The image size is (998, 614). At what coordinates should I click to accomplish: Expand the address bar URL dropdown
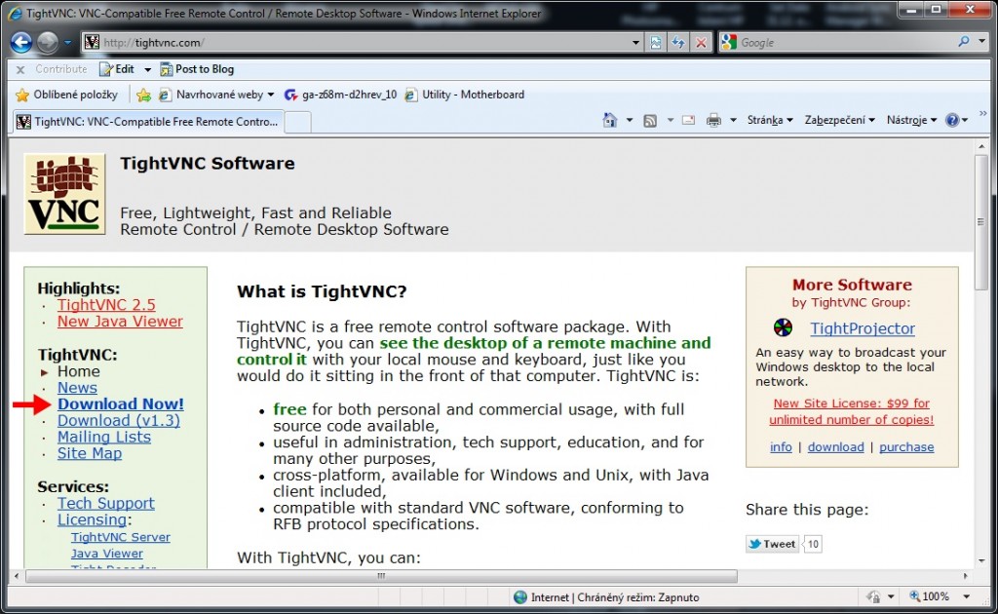click(635, 43)
